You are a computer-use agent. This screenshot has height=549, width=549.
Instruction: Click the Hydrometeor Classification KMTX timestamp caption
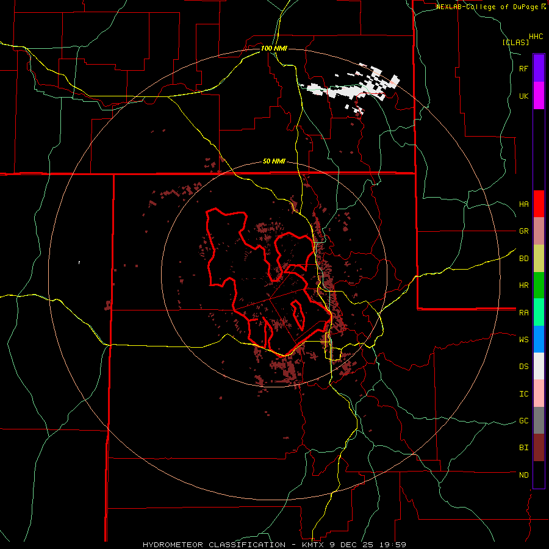274,545
